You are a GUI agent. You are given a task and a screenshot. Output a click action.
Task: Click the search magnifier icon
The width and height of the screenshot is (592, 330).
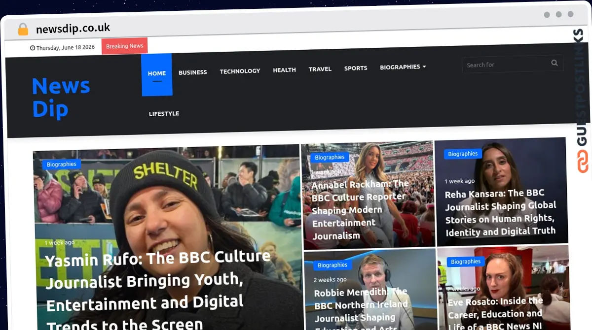click(x=554, y=63)
